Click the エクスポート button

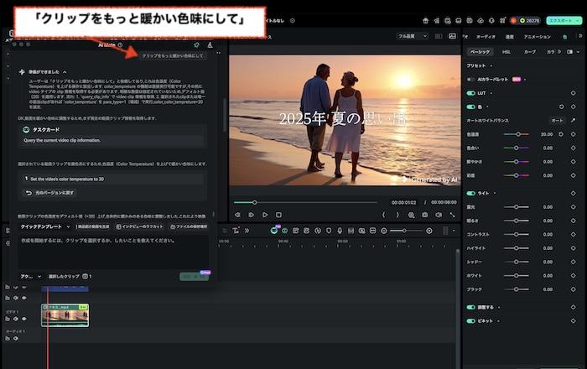(564, 21)
